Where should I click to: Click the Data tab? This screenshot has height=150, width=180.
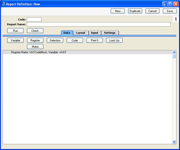tap(67, 33)
